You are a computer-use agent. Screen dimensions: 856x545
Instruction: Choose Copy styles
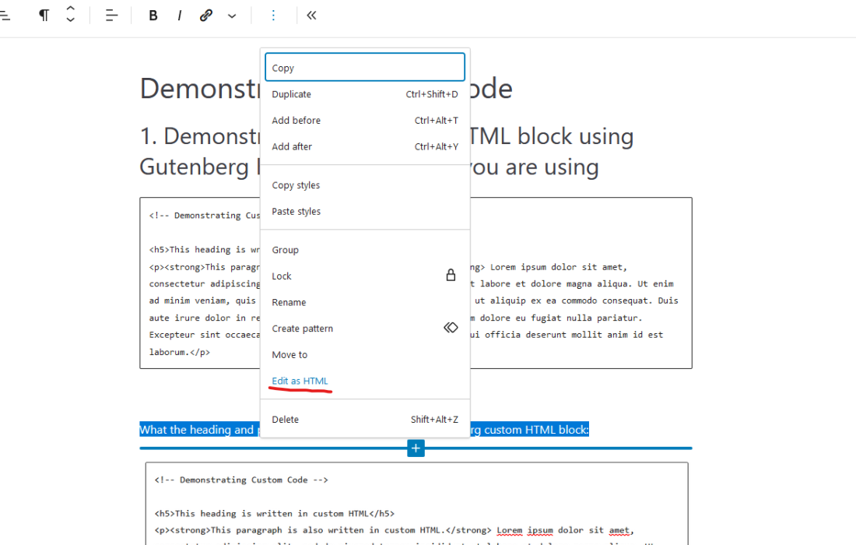tap(365, 185)
